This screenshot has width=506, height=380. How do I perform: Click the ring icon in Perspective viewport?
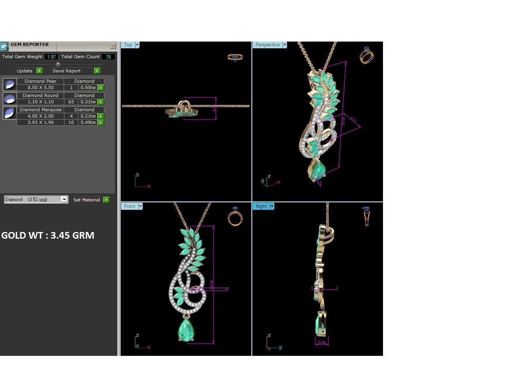pyautogui.click(x=367, y=55)
